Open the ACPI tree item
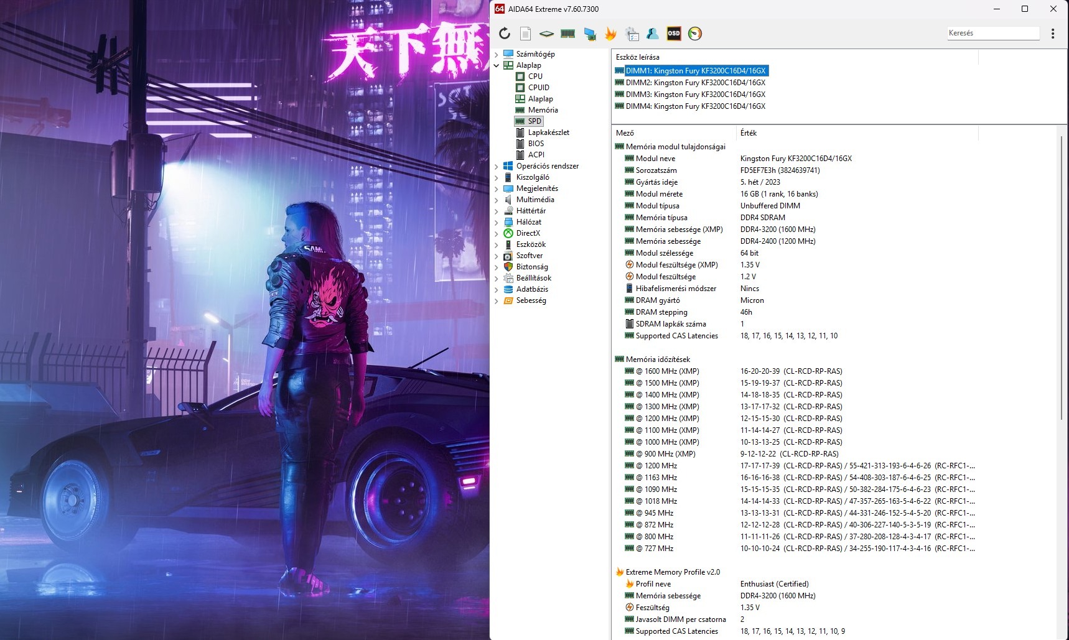Image resolution: width=1069 pixels, height=640 pixels. click(x=536, y=155)
